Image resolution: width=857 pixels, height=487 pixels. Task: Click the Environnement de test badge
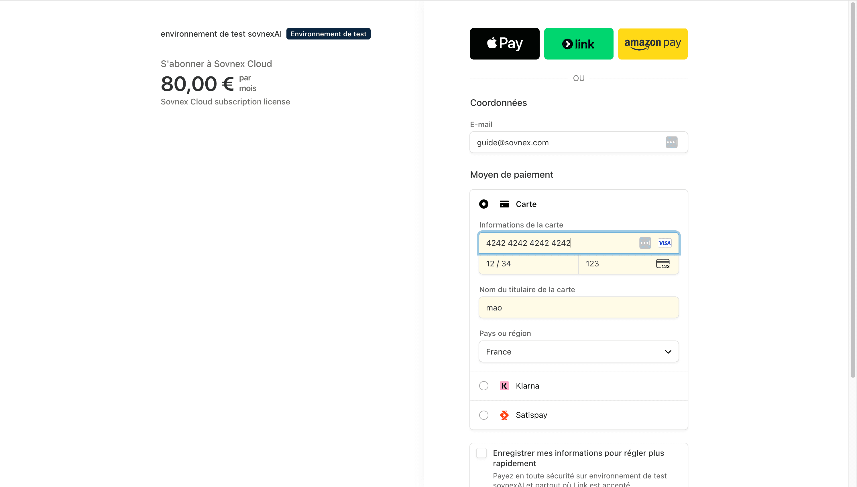(328, 34)
